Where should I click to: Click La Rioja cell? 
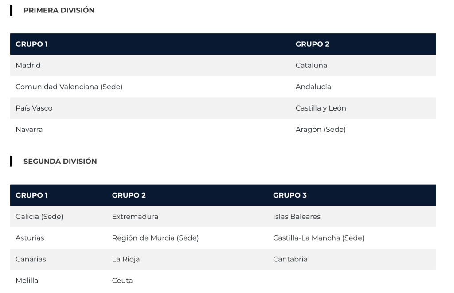125,259
